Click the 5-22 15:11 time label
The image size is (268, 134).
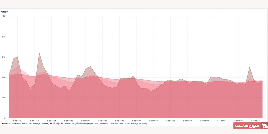[238, 121]
